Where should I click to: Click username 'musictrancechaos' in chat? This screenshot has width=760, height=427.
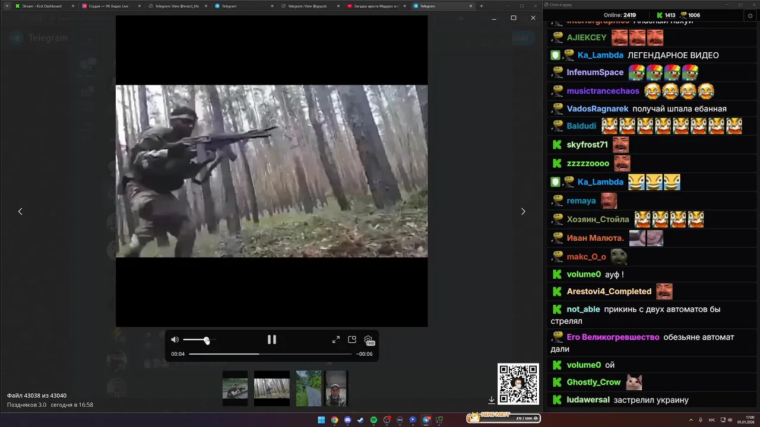tap(603, 91)
